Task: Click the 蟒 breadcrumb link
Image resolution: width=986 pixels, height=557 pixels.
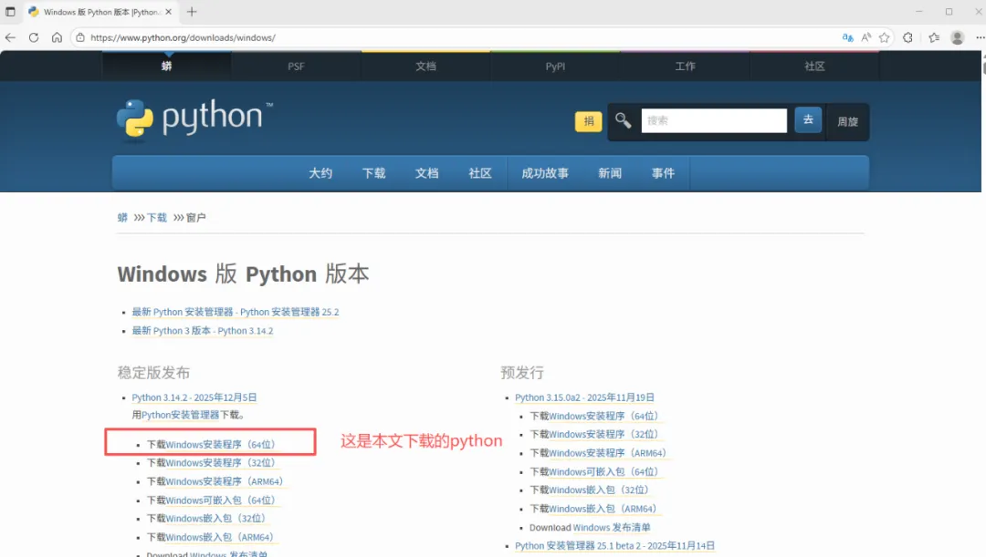Action: [x=122, y=217]
